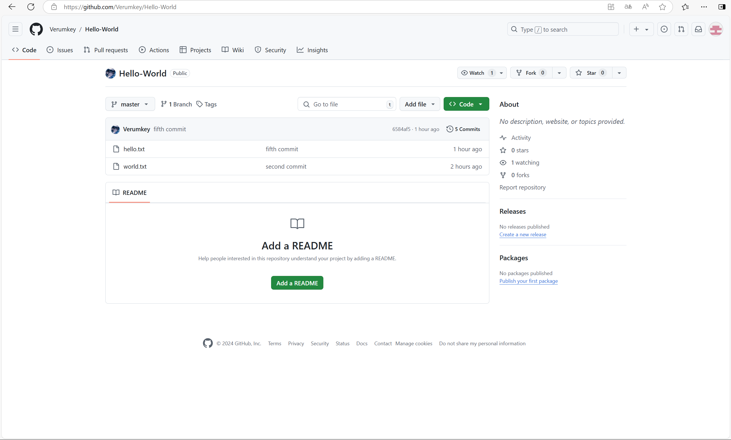Switch to the Actions tab

(x=154, y=50)
